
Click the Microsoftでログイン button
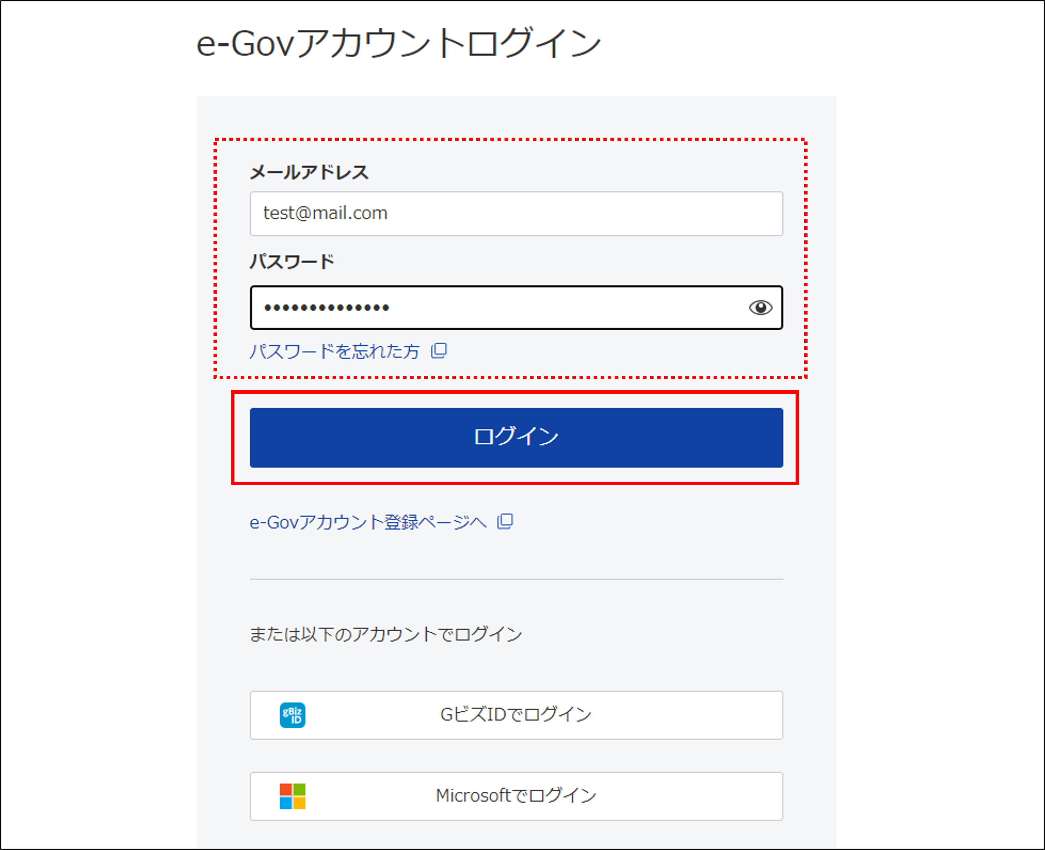516,796
